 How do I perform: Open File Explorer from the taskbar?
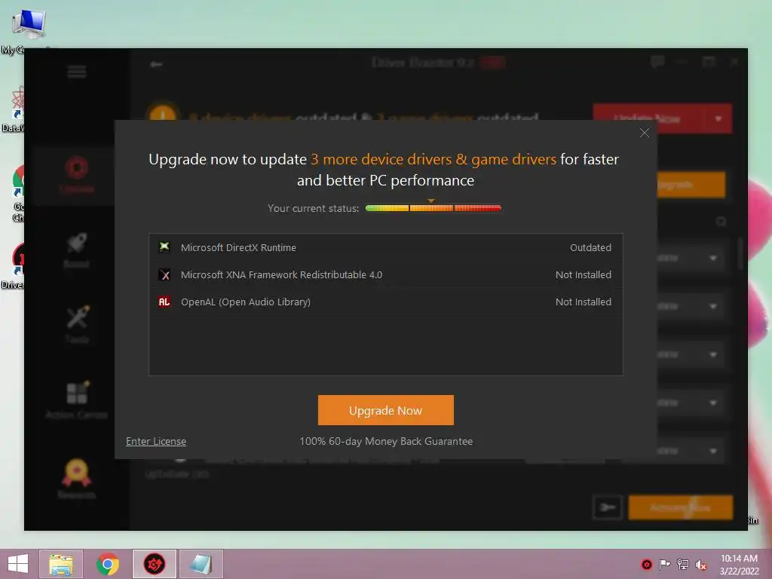pyautogui.click(x=61, y=564)
